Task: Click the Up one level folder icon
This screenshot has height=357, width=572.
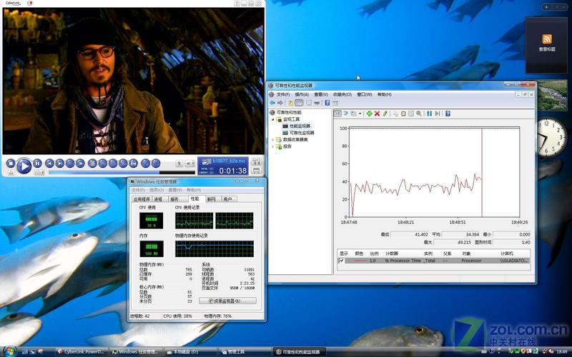Action: coord(290,103)
